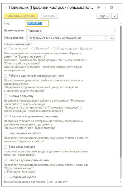125x187 pixels.
Task: Check the Выставление счетов option
Action: 6,177
